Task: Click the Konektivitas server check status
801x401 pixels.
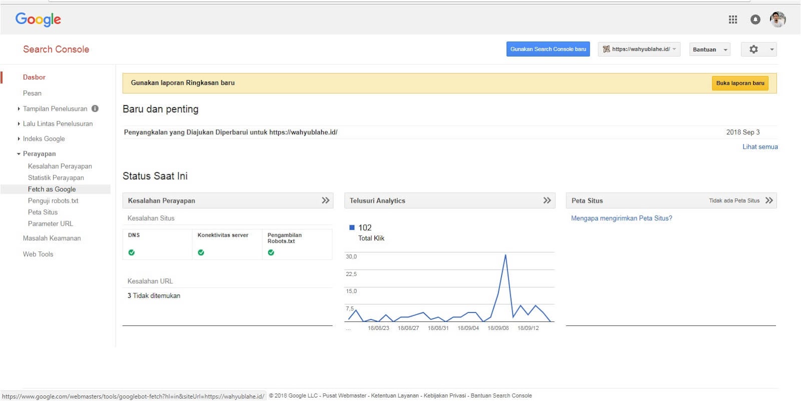Action: pos(201,252)
